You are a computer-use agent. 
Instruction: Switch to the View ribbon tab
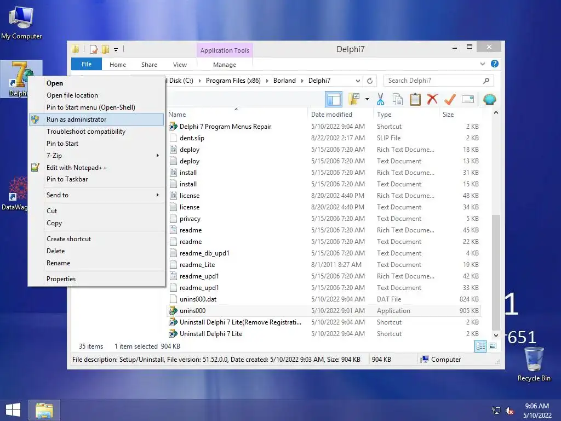tap(180, 65)
